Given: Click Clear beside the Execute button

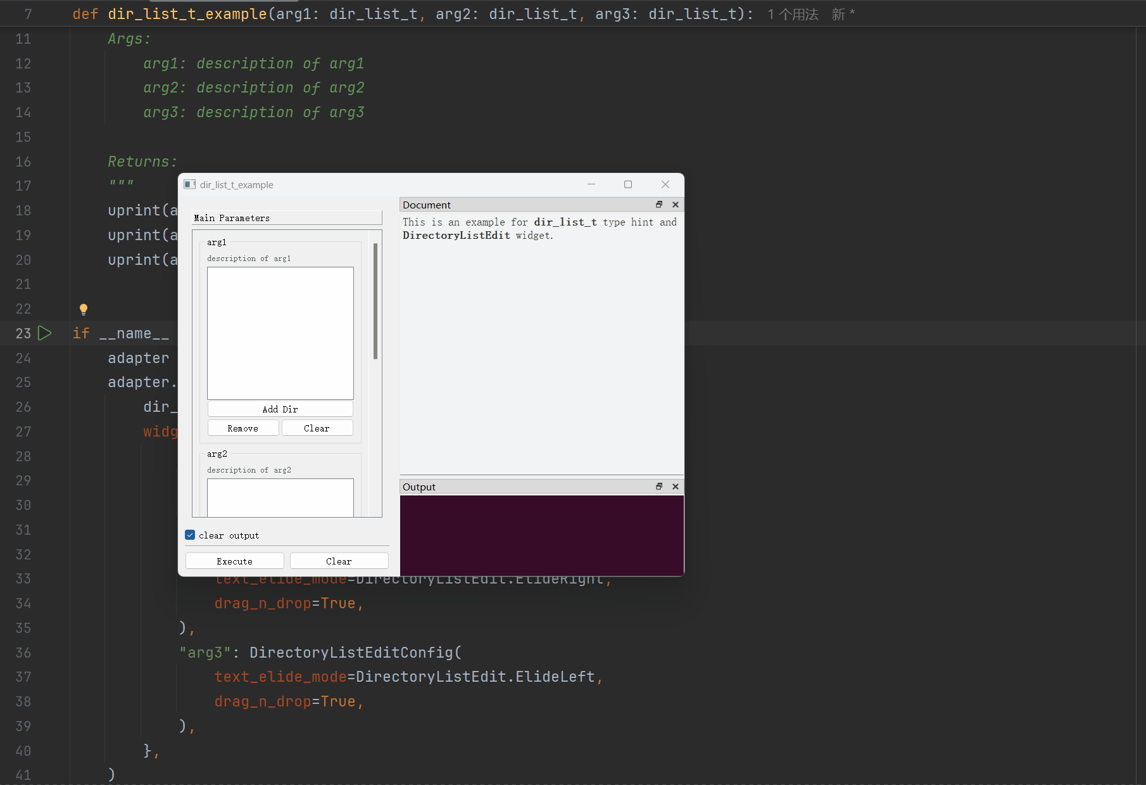Looking at the screenshot, I should pos(339,561).
